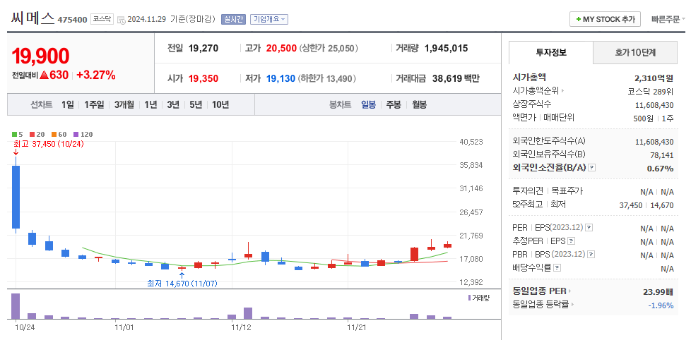Click the current price 19,900
Screen dimensions: 691x340
(40, 56)
